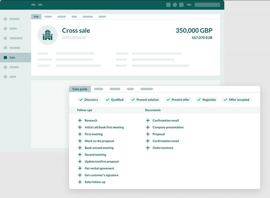Add Proposal document with plus icon
The image size is (270, 198).
(148, 134)
